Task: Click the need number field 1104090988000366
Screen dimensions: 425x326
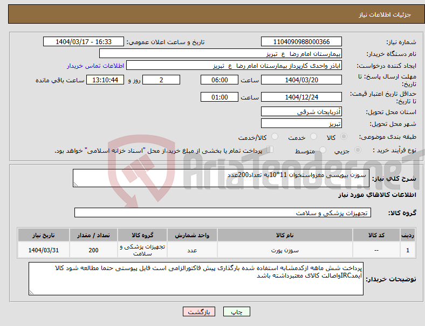Action: tap(301, 41)
